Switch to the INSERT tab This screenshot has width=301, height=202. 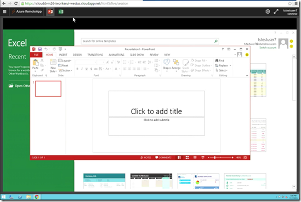[63, 55]
